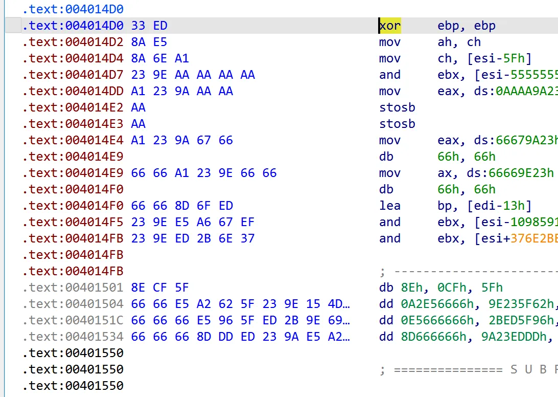Select the second stosb instruction
Image resolution: width=558 pixels, height=397 pixels.
tap(397, 124)
